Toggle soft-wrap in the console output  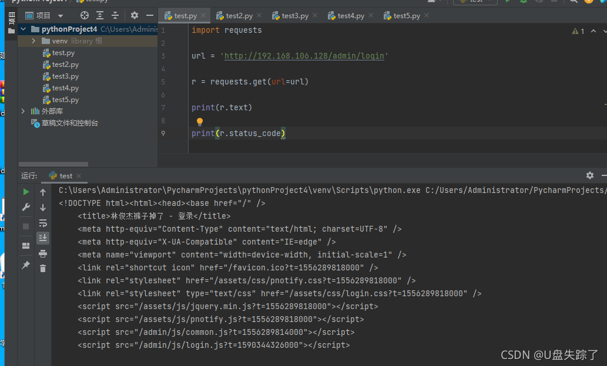point(42,223)
